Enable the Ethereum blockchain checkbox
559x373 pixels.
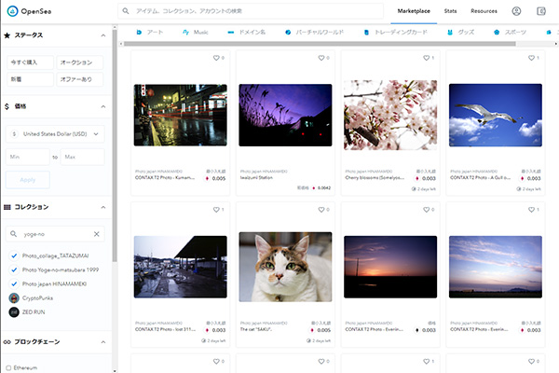pos(8,368)
